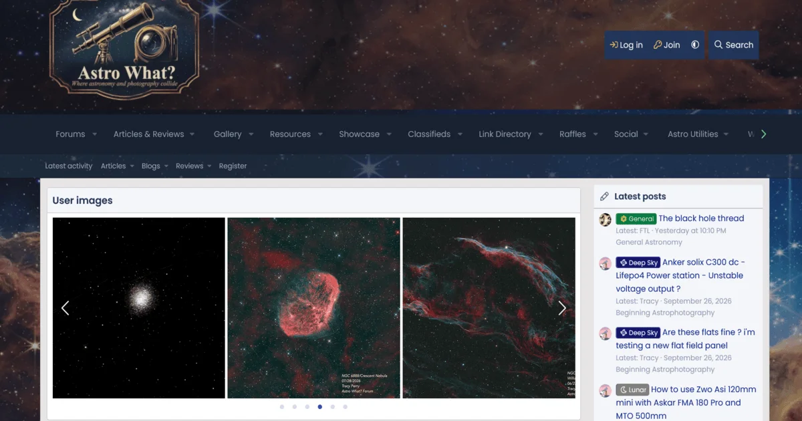Open avatar beside The black hole thread
This screenshot has height=421, width=802.
click(606, 219)
